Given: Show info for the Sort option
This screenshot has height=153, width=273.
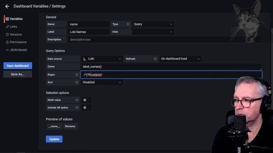Looking at the screenshot, I should [77, 82].
